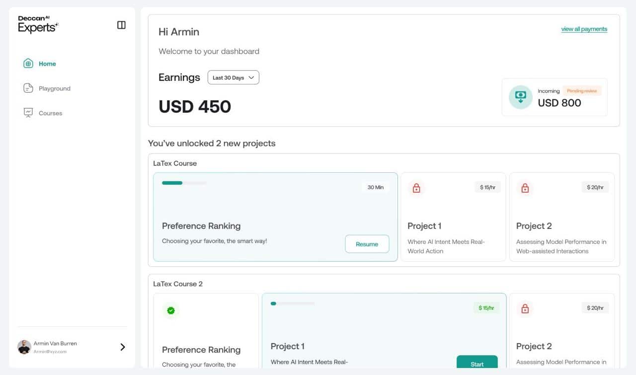Click the Preference Ranking progress bar
The width and height of the screenshot is (636, 375).
coord(184,183)
